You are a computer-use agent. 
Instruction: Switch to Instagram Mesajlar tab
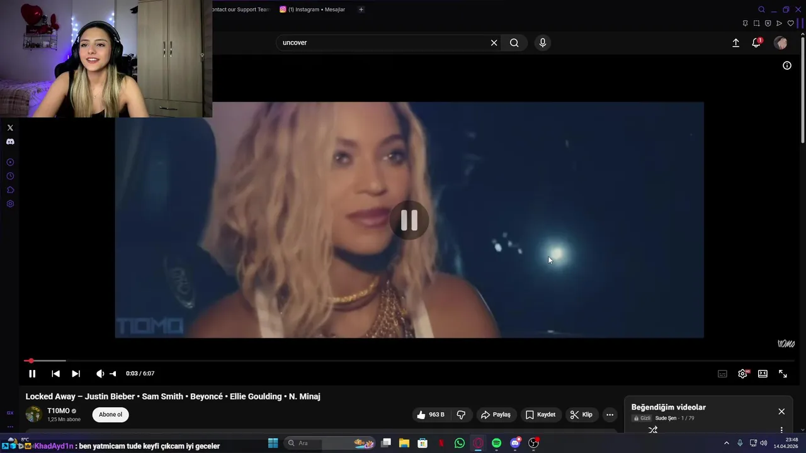click(x=312, y=9)
